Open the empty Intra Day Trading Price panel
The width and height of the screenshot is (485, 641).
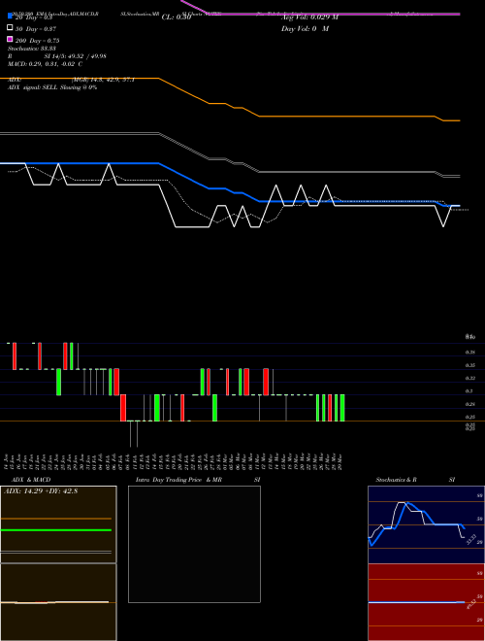click(194, 544)
